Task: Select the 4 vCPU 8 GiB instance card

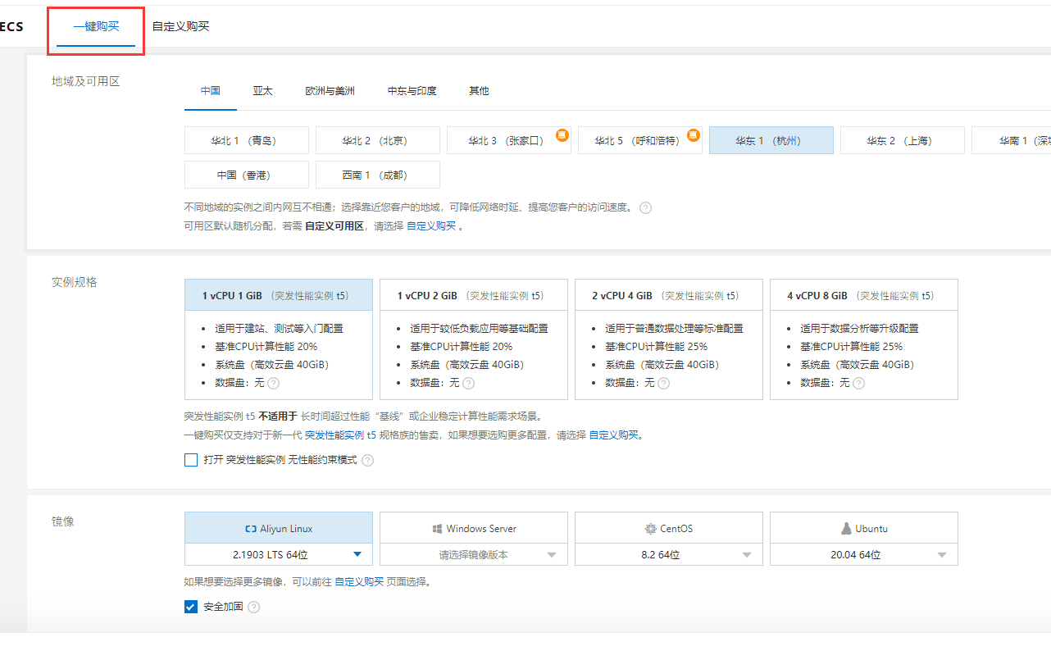Action: (x=864, y=339)
